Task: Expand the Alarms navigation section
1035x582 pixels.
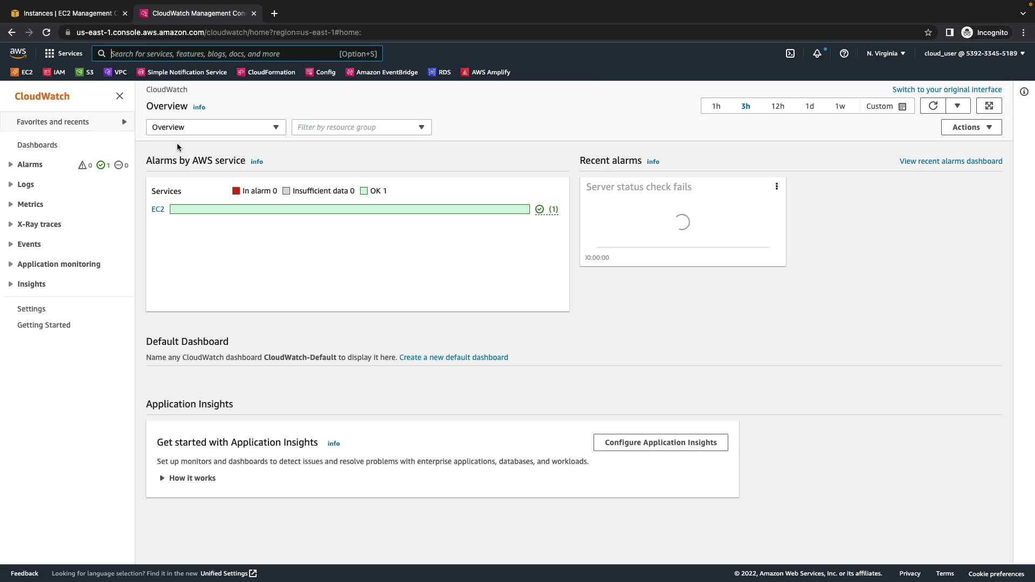Action: click(11, 164)
